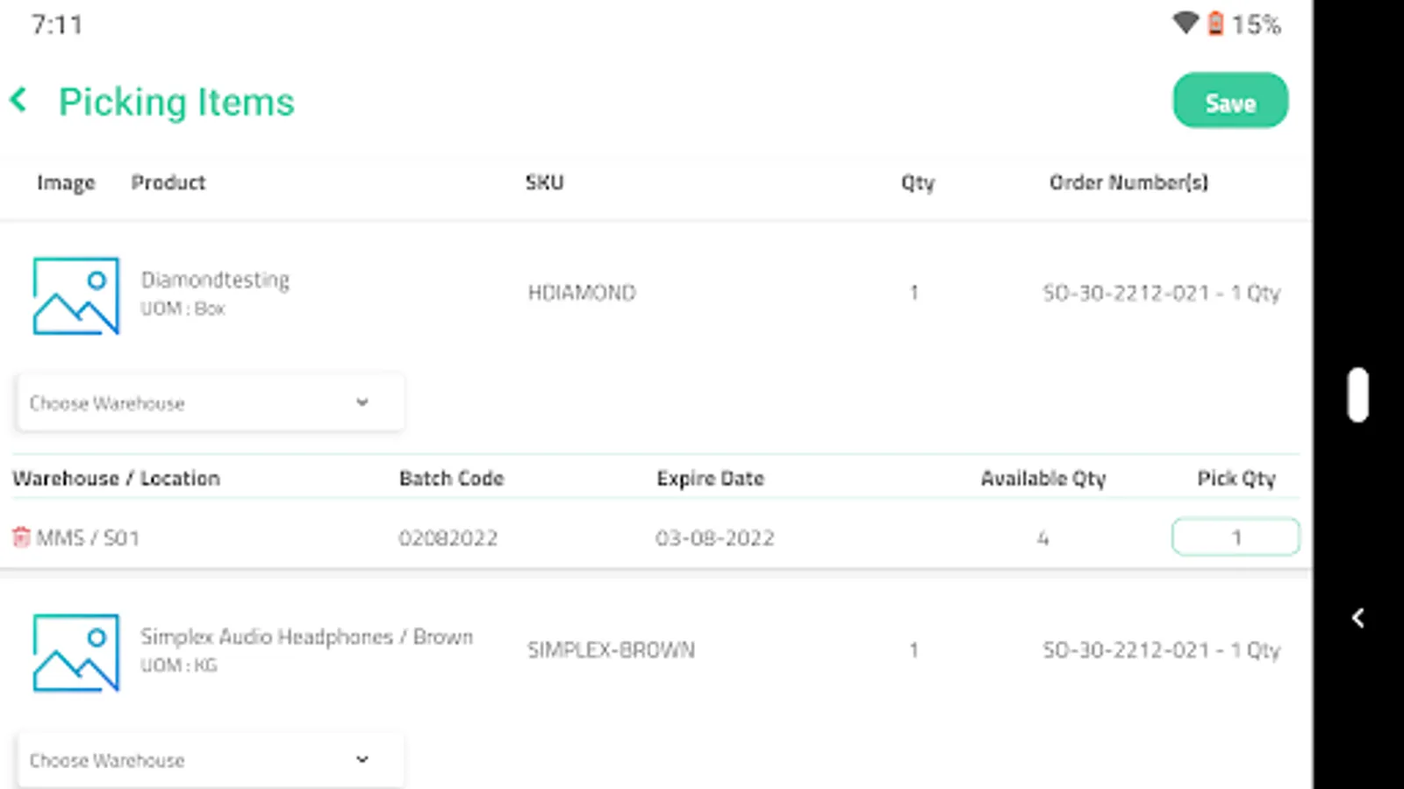The height and width of the screenshot is (789, 1404).
Task: Tap the battery status icon
Action: coord(1215,24)
